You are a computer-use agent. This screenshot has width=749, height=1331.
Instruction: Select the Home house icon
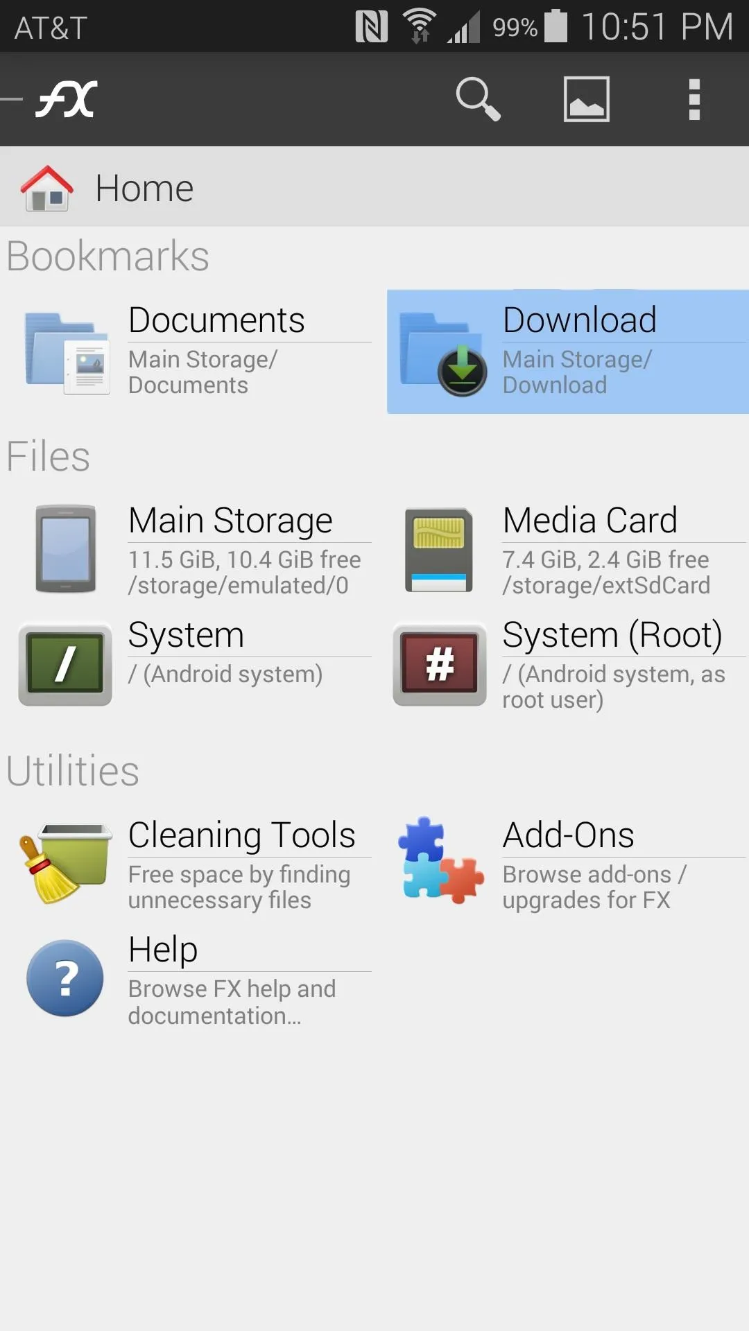[x=46, y=188]
